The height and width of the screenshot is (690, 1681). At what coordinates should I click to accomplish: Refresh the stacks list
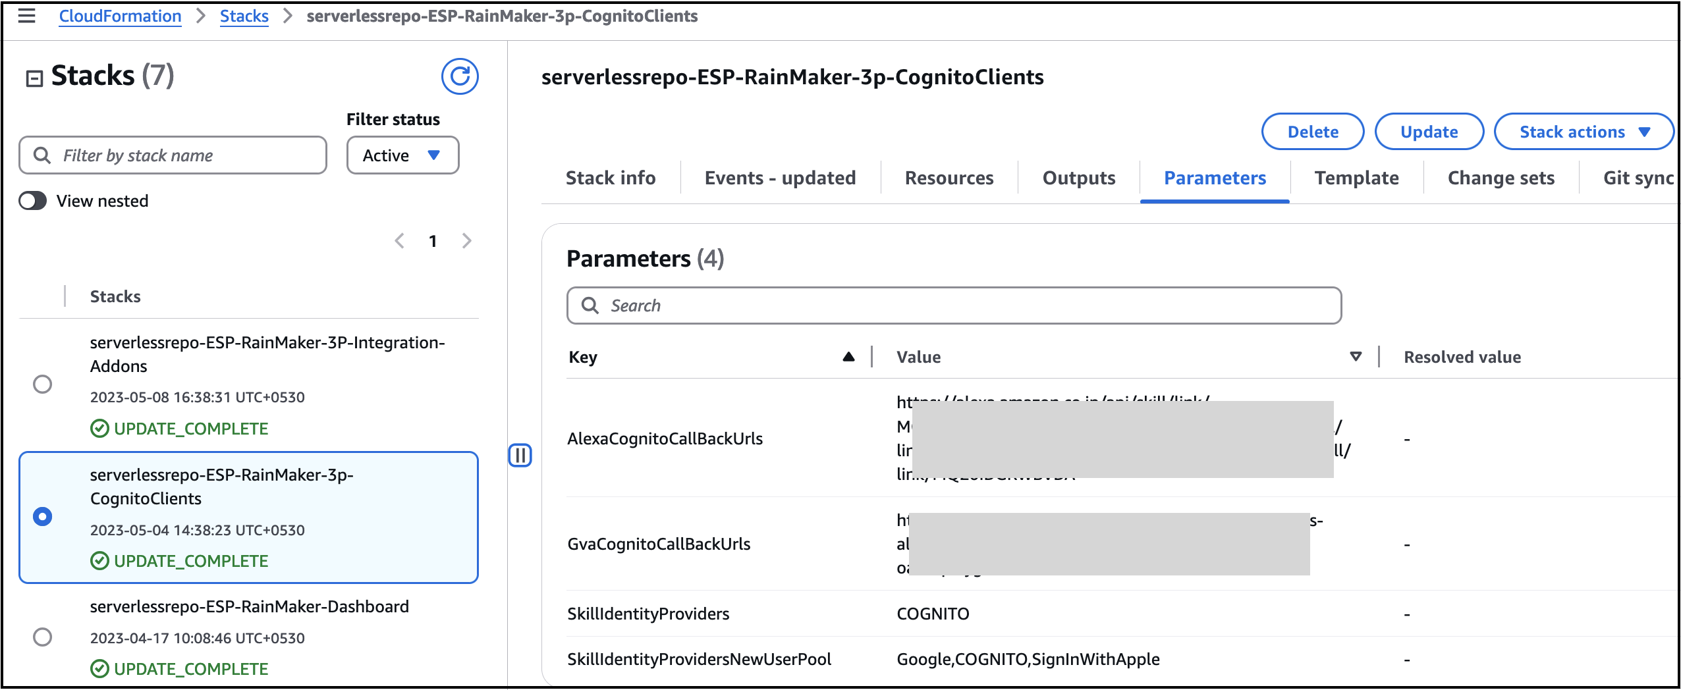coord(460,76)
